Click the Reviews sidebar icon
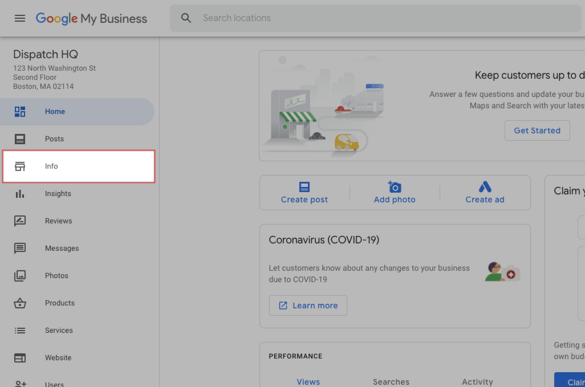Screen dimensions: 585x387 tap(20, 221)
